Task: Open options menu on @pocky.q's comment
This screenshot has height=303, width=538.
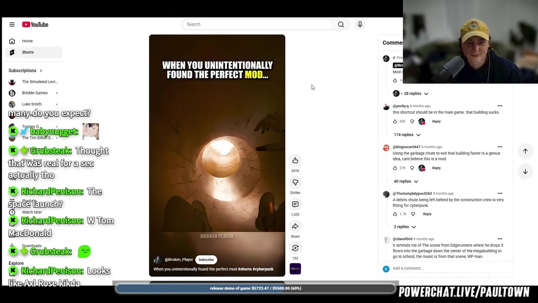Action: pos(500,106)
